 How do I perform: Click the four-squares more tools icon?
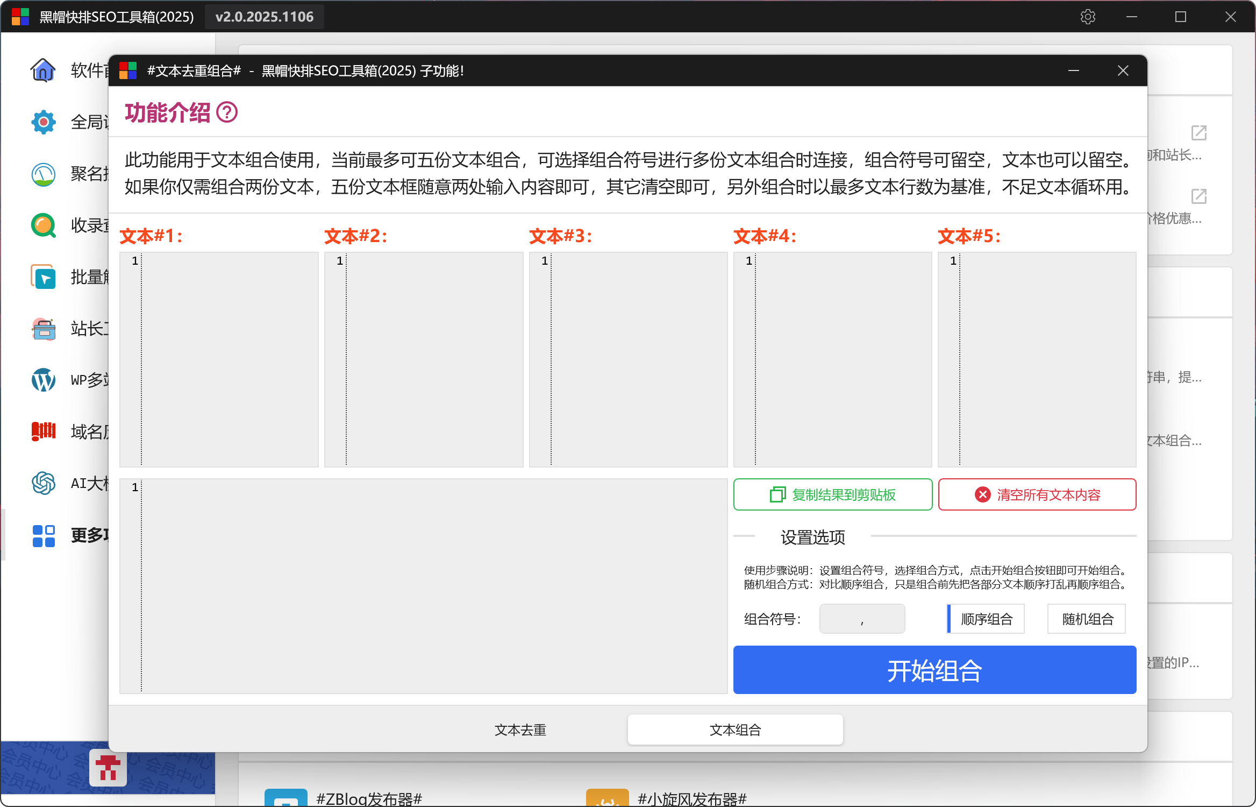coord(43,535)
